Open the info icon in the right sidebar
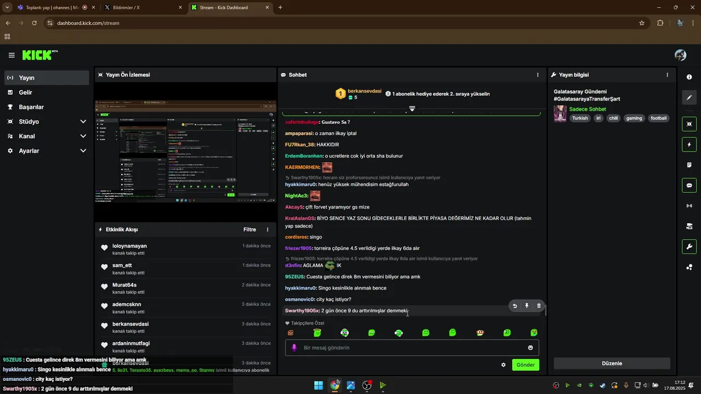Image resolution: width=701 pixels, height=394 pixels. pos(689,77)
